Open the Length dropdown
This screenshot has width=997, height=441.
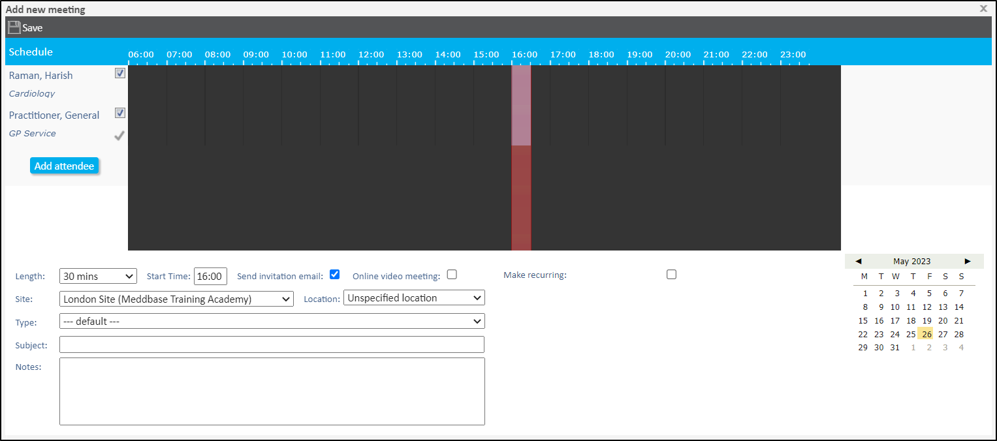98,276
